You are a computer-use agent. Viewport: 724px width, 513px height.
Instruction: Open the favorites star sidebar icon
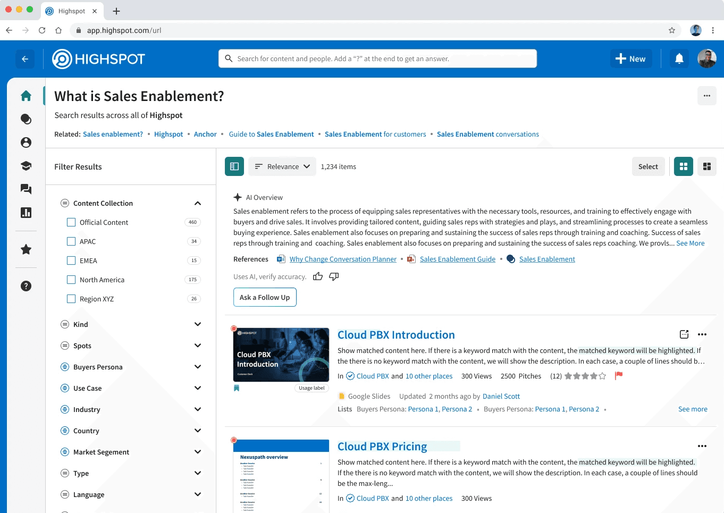pyautogui.click(x=26, y=249)
